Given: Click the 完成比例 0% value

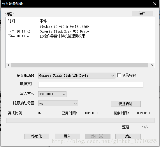Looking at the screenshot, I should [39, 113].
